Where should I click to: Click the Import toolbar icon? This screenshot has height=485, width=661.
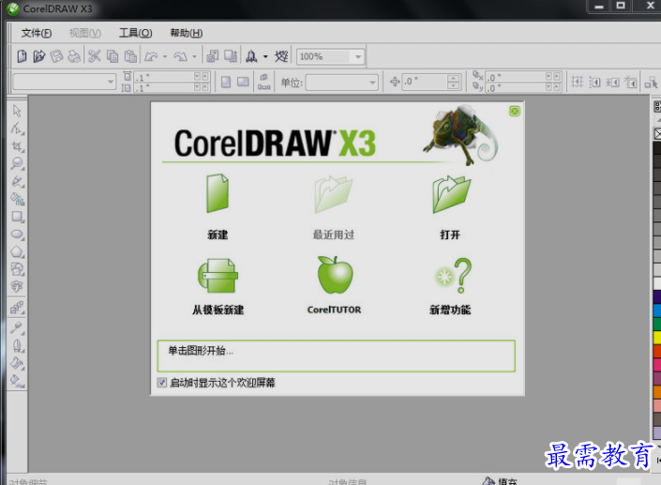coord(212,56)
